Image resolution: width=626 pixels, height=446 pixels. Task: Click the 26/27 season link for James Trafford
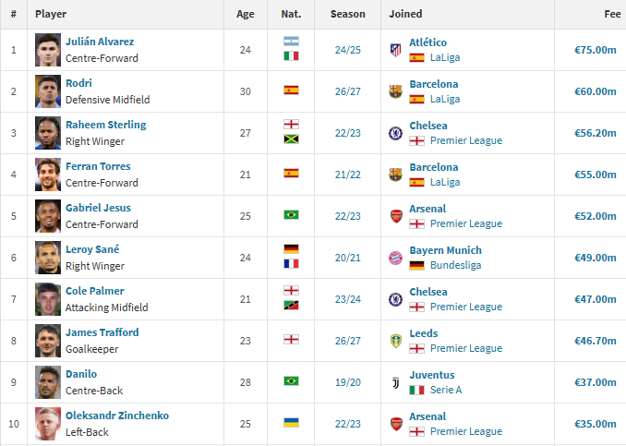coord(348,341)
